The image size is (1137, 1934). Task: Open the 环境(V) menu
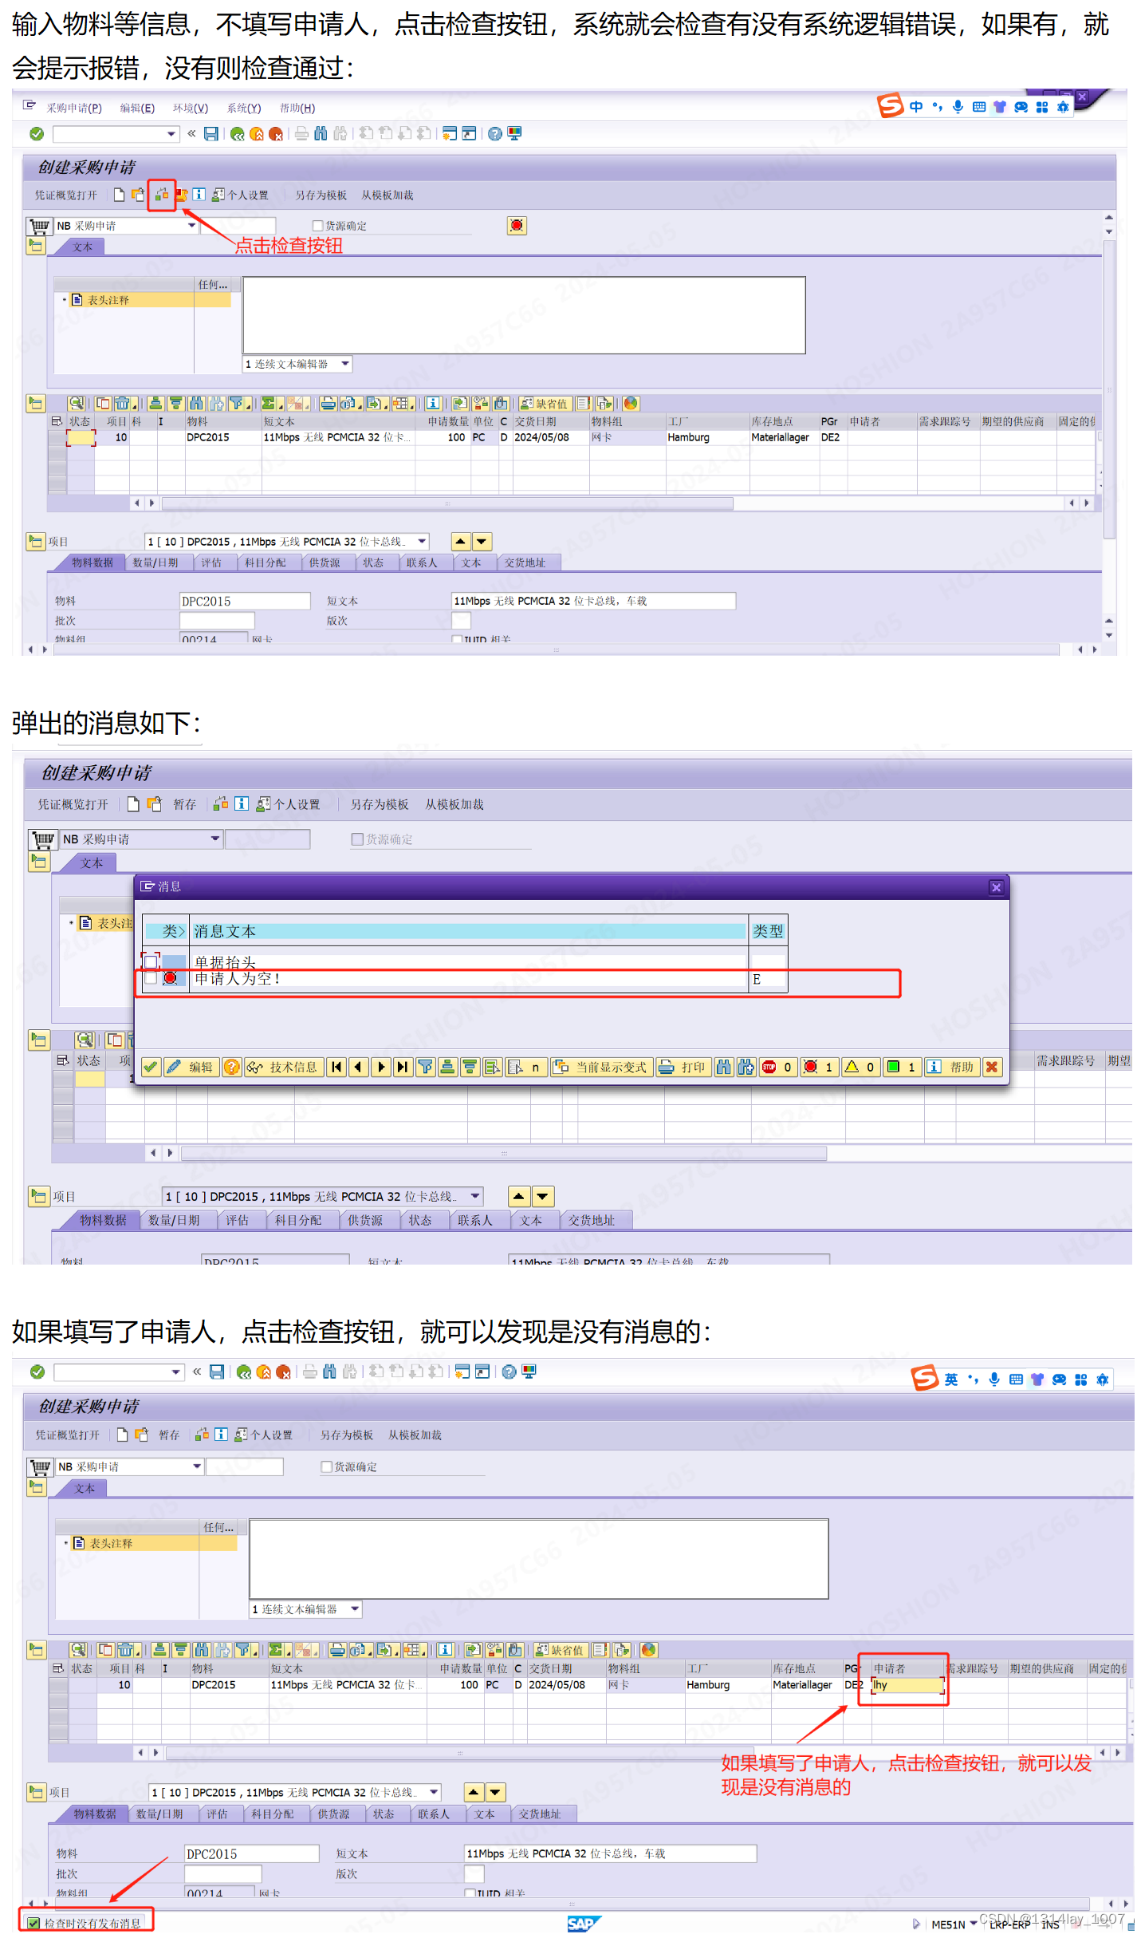191,108
